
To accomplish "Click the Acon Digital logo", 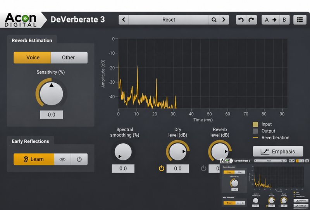I will [x=21, y=20].
